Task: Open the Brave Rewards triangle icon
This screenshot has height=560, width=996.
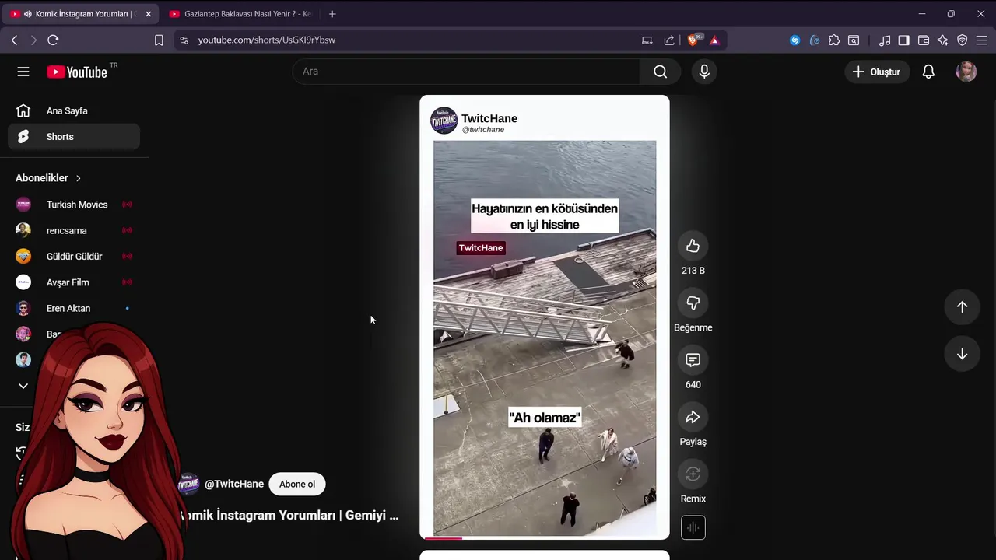Action: tap(714, 40)
